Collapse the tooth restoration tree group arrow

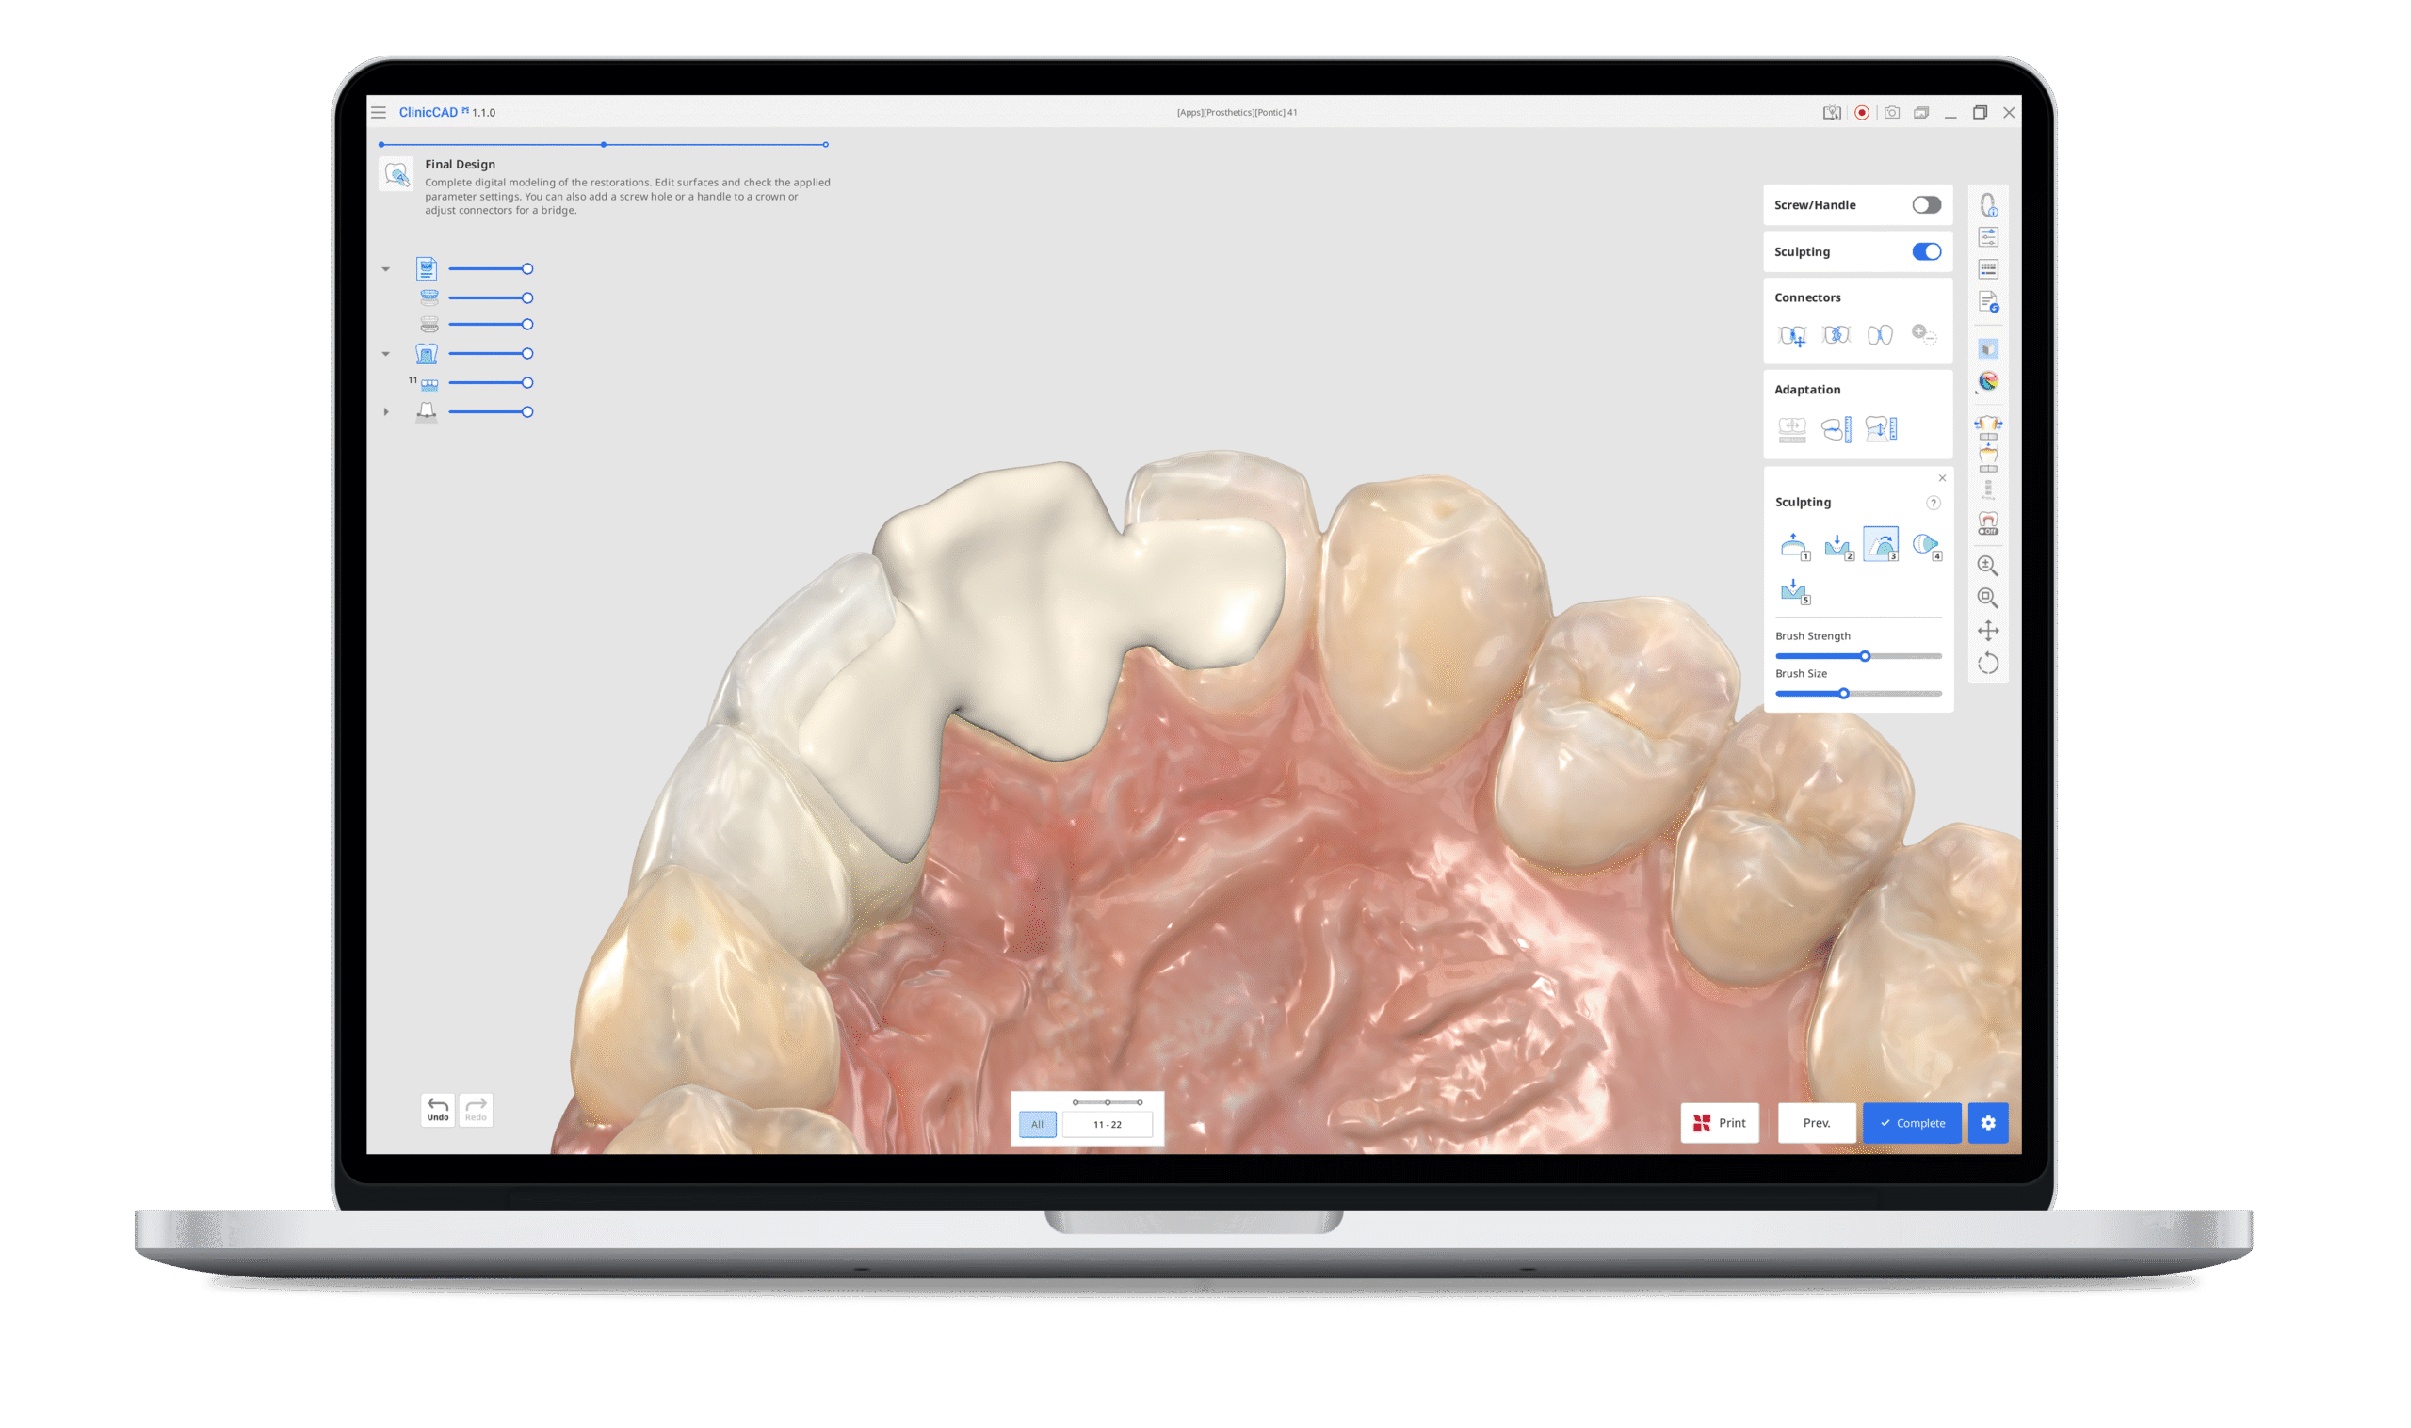point(386,354)
